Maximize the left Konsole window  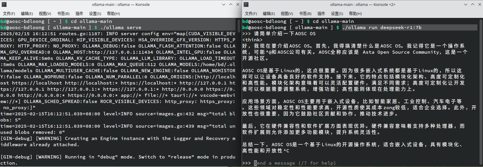(231, 4)
